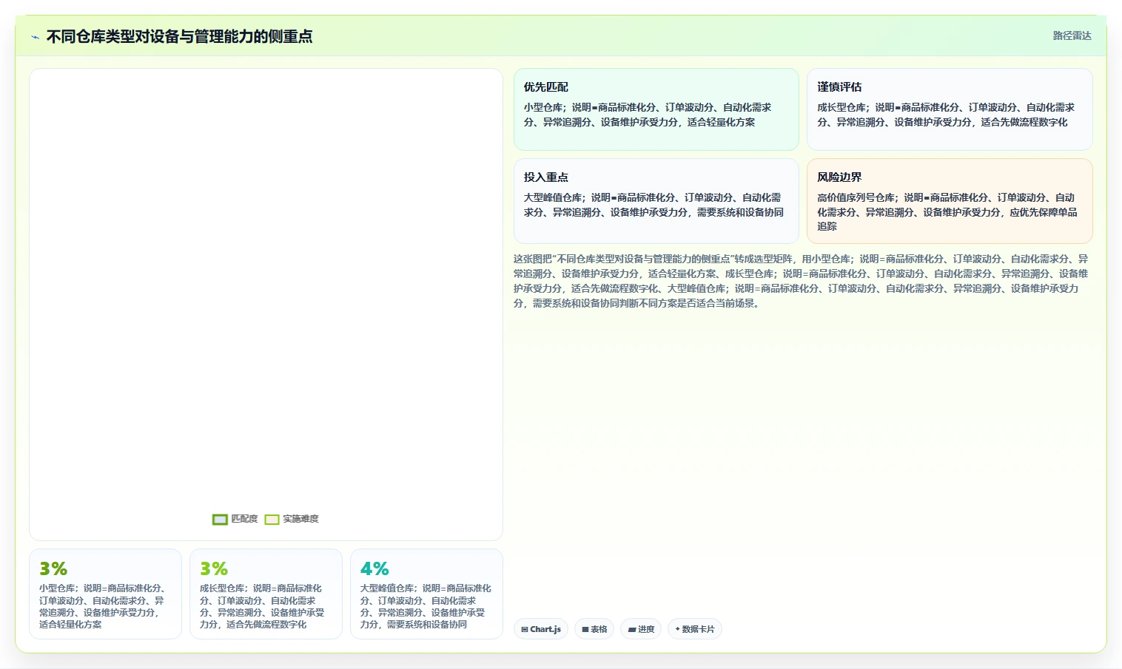Select the 数据卡片 tag
Image resolution: width=1122 pixels, height=669 pixels.
(695, 629)
